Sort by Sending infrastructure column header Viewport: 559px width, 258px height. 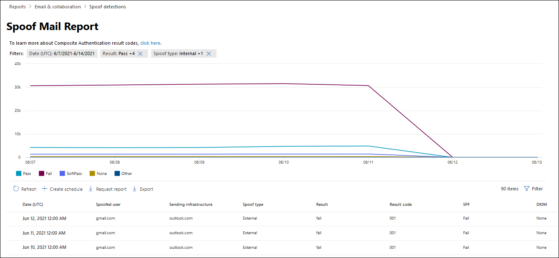coord(191,205)
